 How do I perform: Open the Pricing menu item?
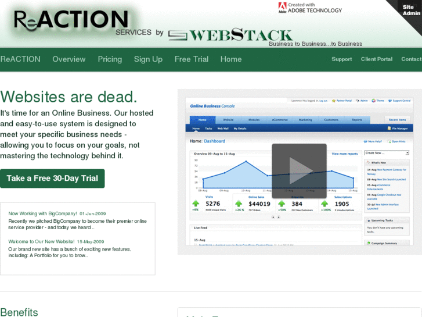point(110,59)
